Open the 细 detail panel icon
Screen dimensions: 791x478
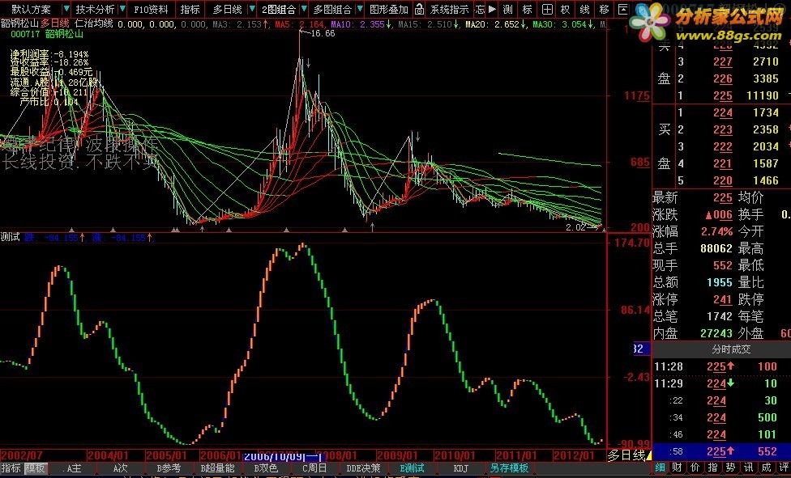tap(660, 467)
